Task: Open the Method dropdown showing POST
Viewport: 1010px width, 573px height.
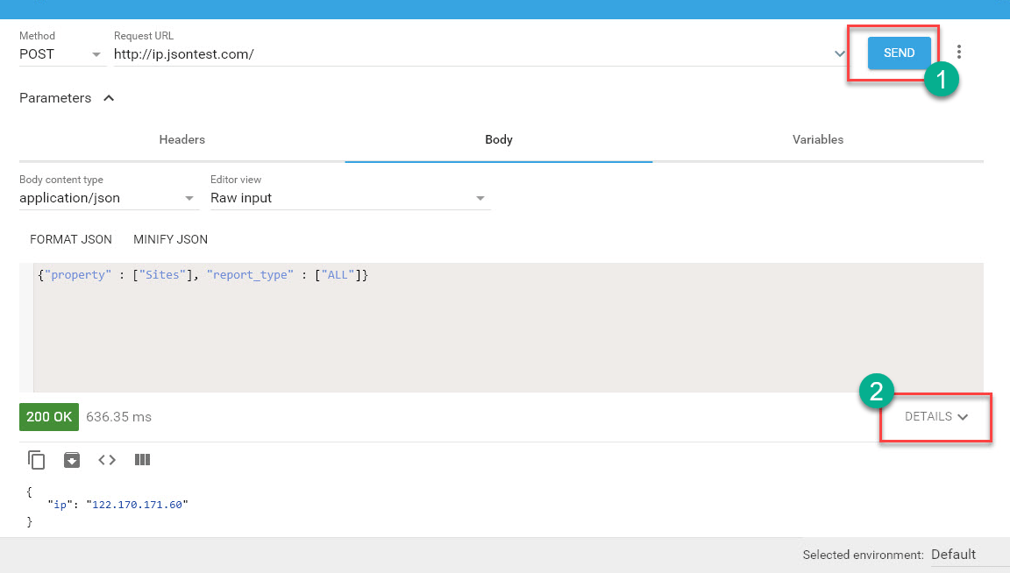Action: (60, 54)
